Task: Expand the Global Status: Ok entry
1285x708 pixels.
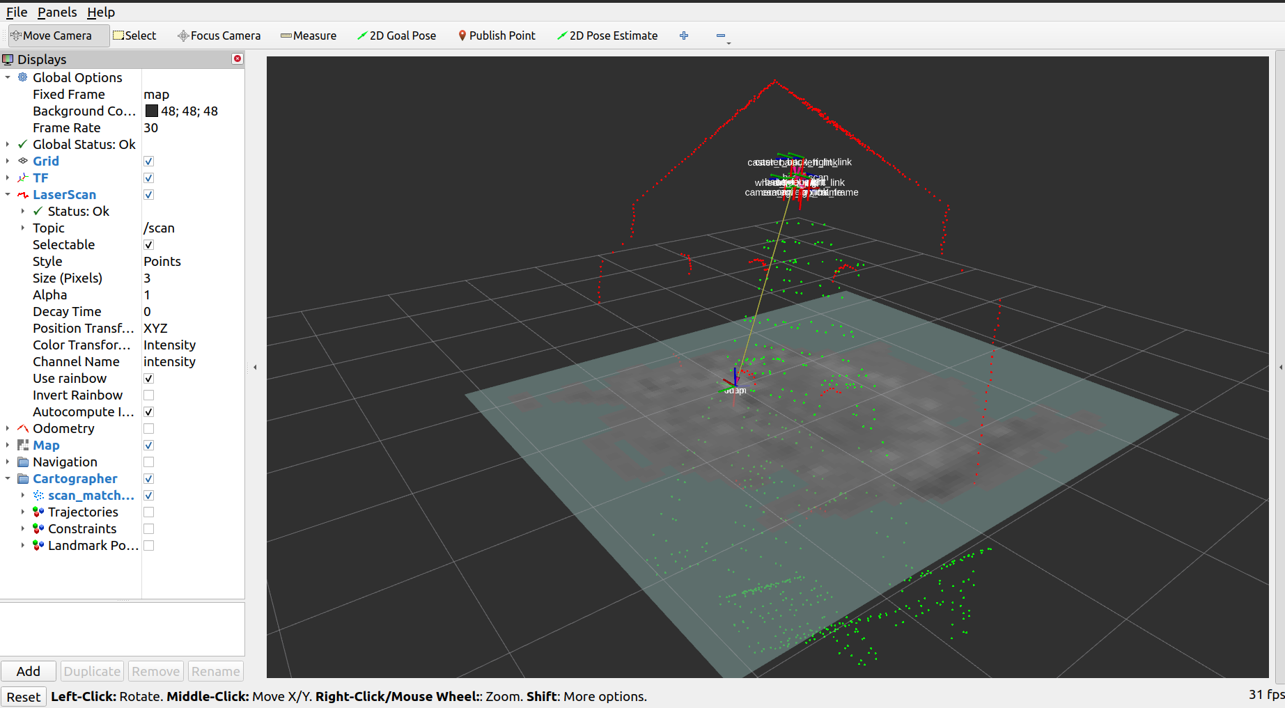Action: tap(7, 144)
